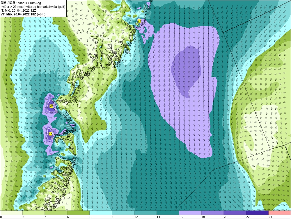Click the dark teal 14–16 m/s swatch

click(x=168, y=213)
